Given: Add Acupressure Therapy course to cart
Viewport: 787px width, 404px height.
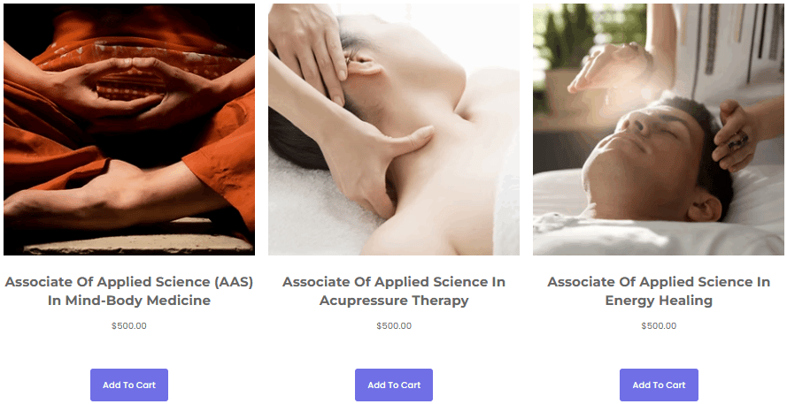Looking at the screenshot, I should (x=393, y=385).
